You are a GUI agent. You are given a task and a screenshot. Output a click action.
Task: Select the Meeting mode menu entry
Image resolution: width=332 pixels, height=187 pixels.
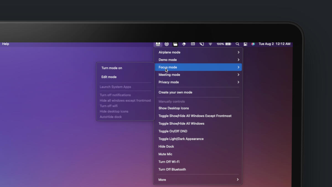(x=169, y=75)
